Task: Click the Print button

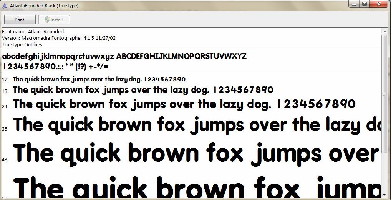Action: [20, 20]
